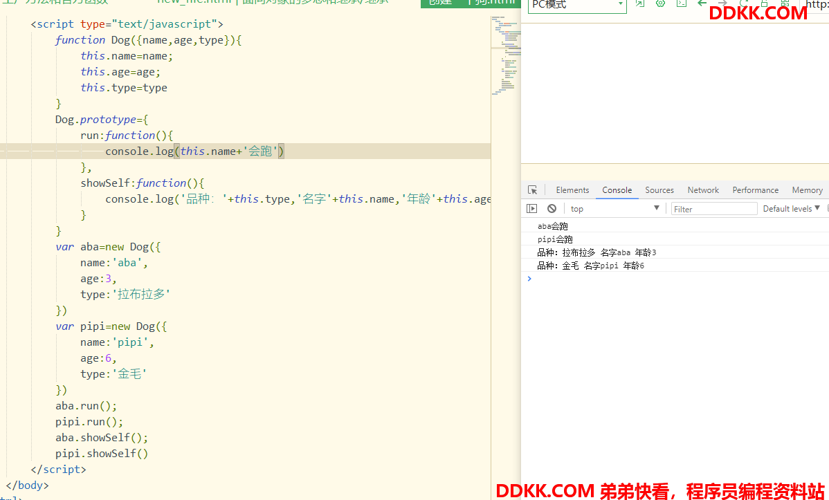Open the Sources tab

(659, 189)
